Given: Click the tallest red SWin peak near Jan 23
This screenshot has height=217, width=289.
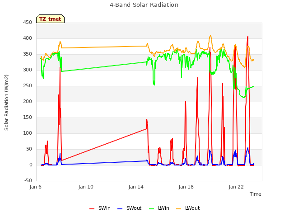Looking at the screenshot, I should click(248, 36).
